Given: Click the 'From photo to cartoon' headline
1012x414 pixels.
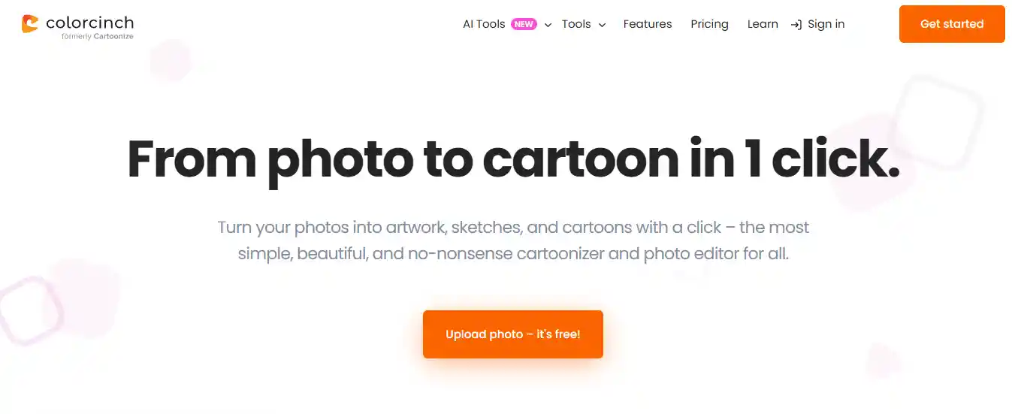Looking at the screenshot, I should (513, 159).
